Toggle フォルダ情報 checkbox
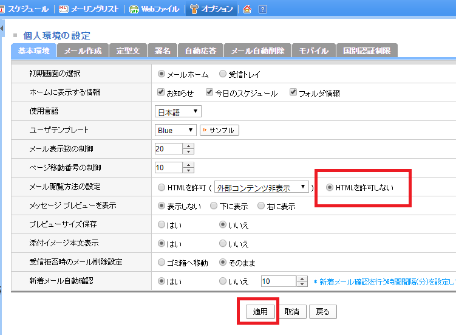The height and width of the screenshot is (335, 456). coord(293,92)
